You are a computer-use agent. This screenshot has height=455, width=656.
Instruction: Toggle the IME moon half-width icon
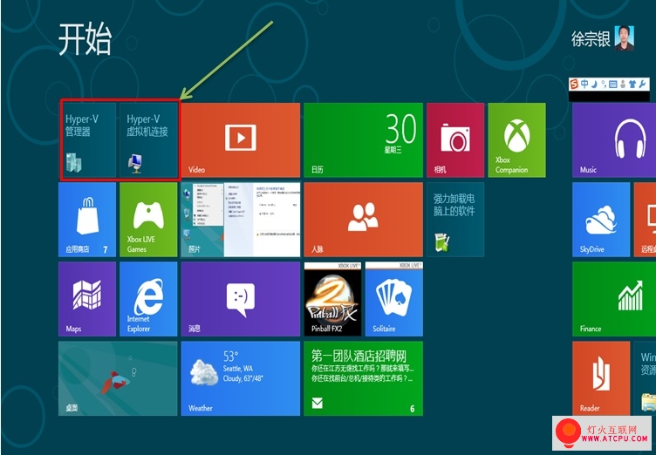coord(594,84)
